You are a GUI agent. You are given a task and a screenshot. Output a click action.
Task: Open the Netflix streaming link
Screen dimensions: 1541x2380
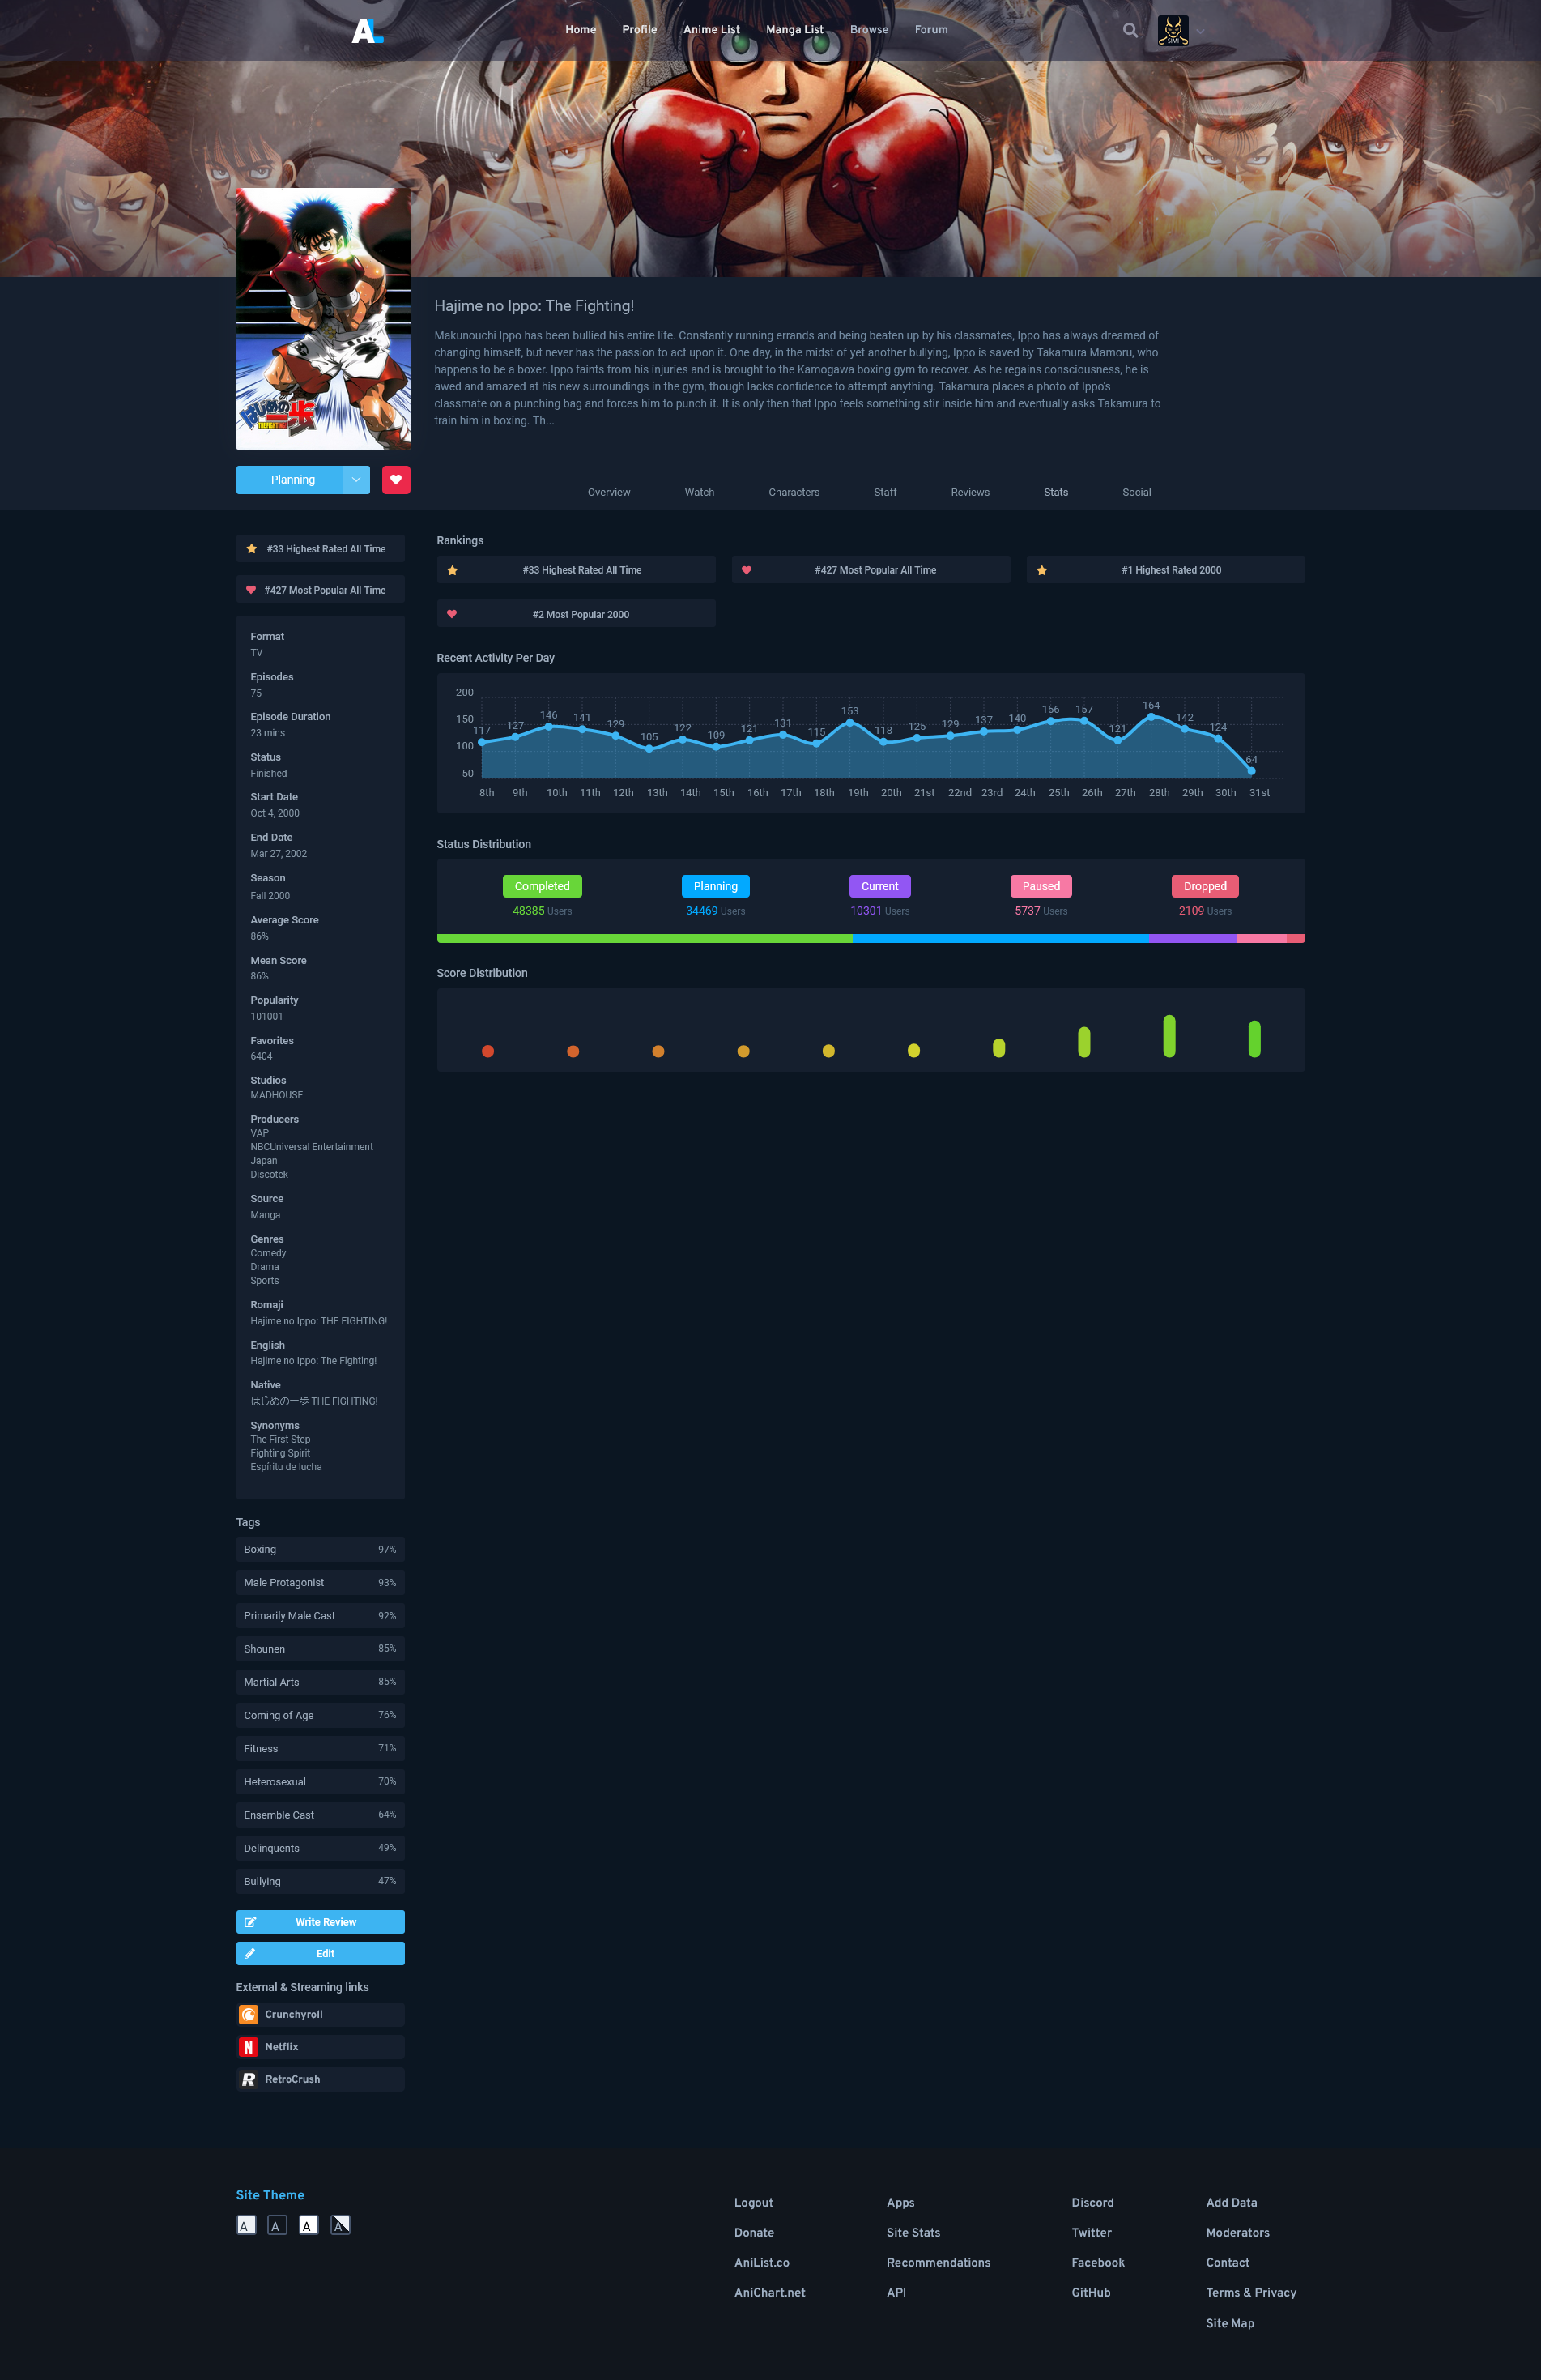click(320, 2047)
